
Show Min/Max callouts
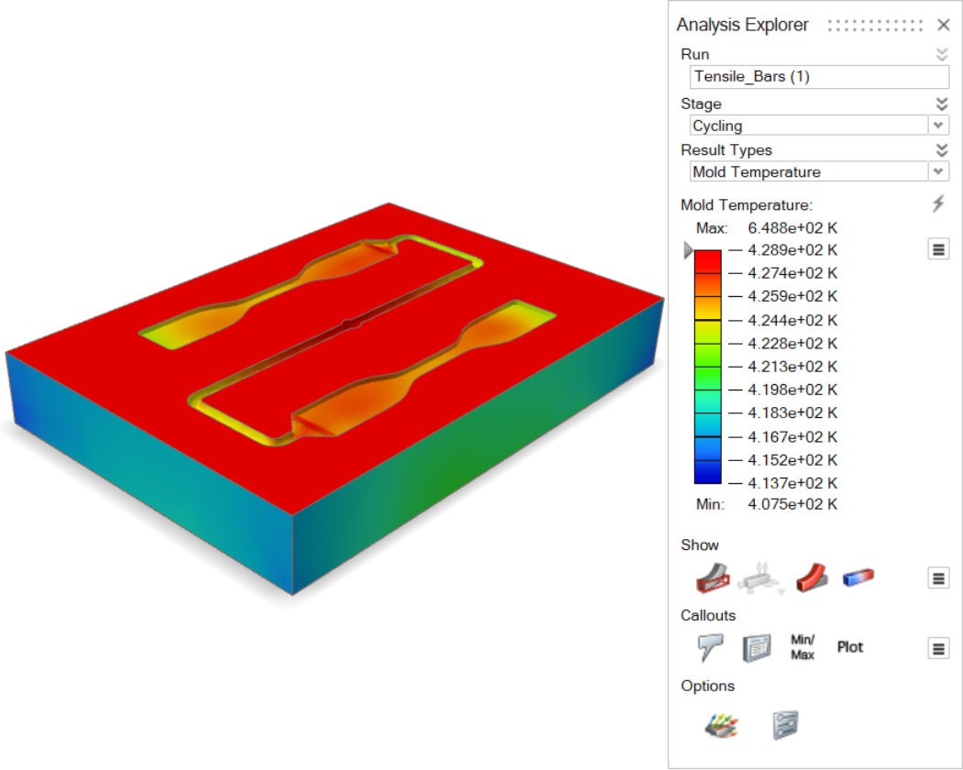tap(802, 647)
